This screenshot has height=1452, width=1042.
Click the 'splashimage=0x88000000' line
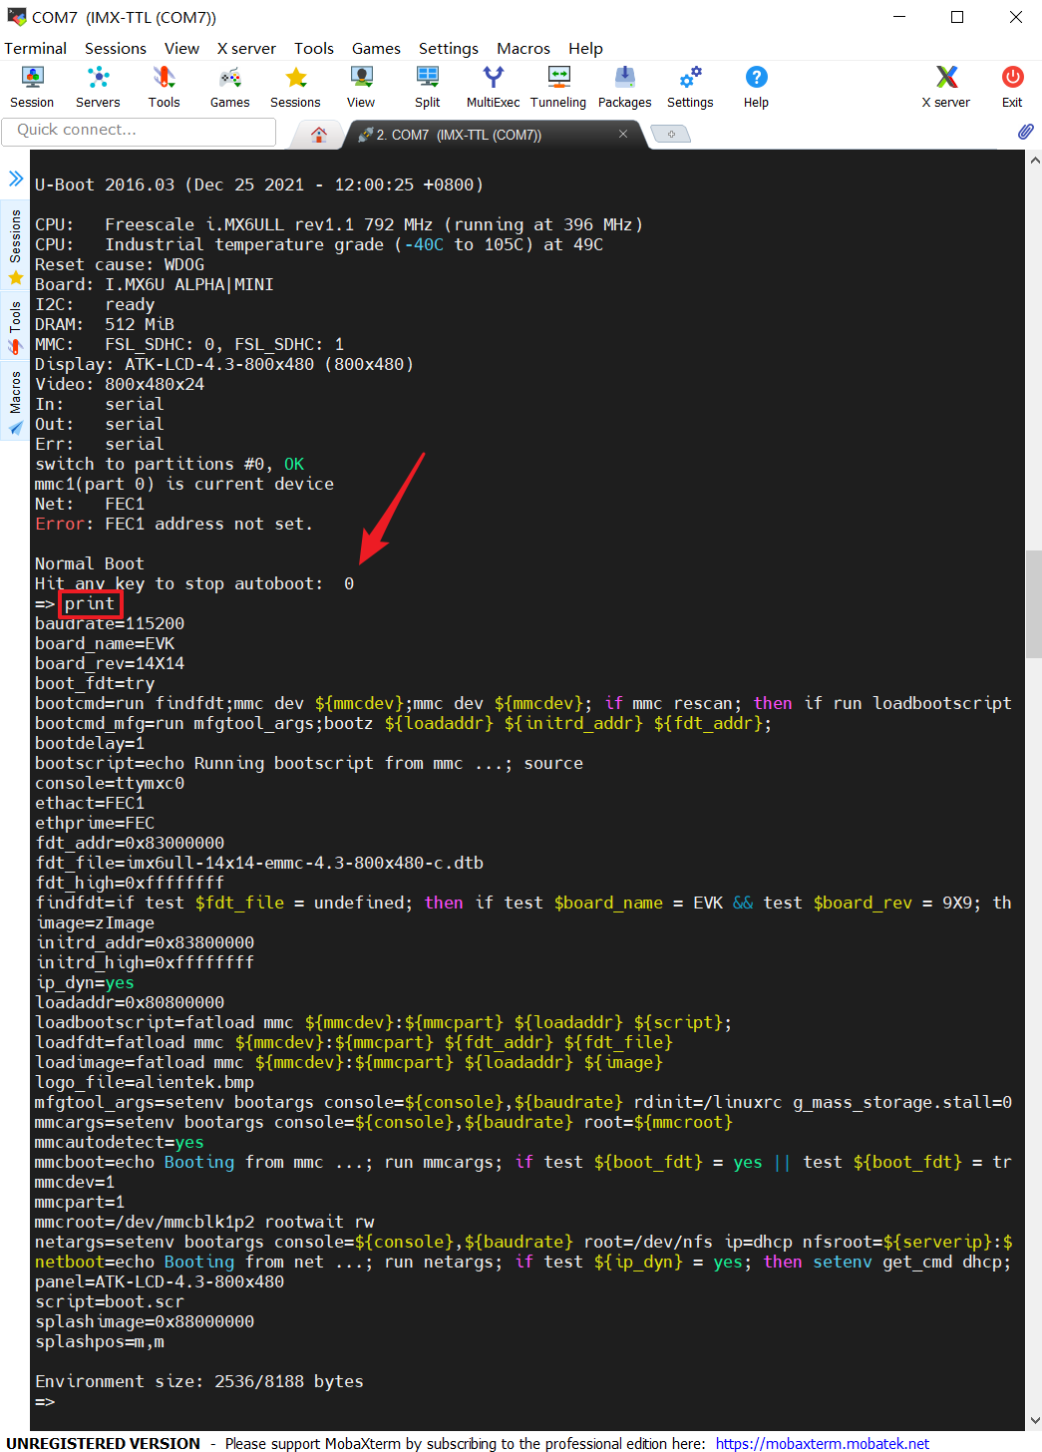[145, 1321]
